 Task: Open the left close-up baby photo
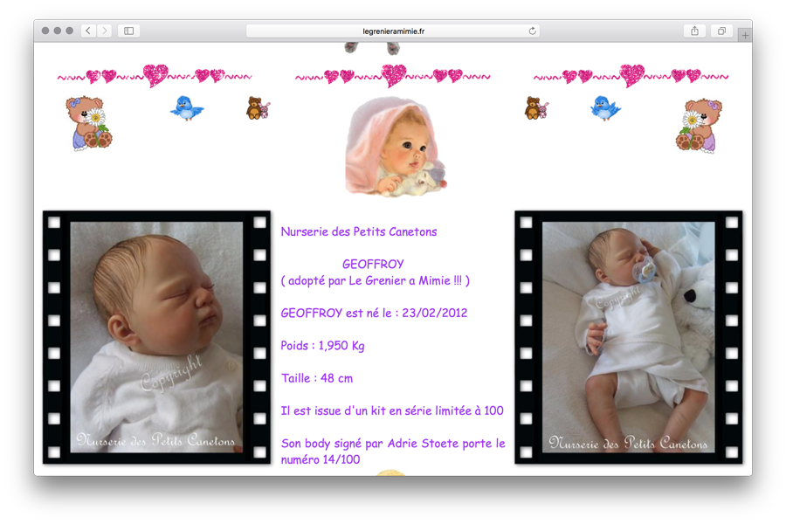coord(156,337)
